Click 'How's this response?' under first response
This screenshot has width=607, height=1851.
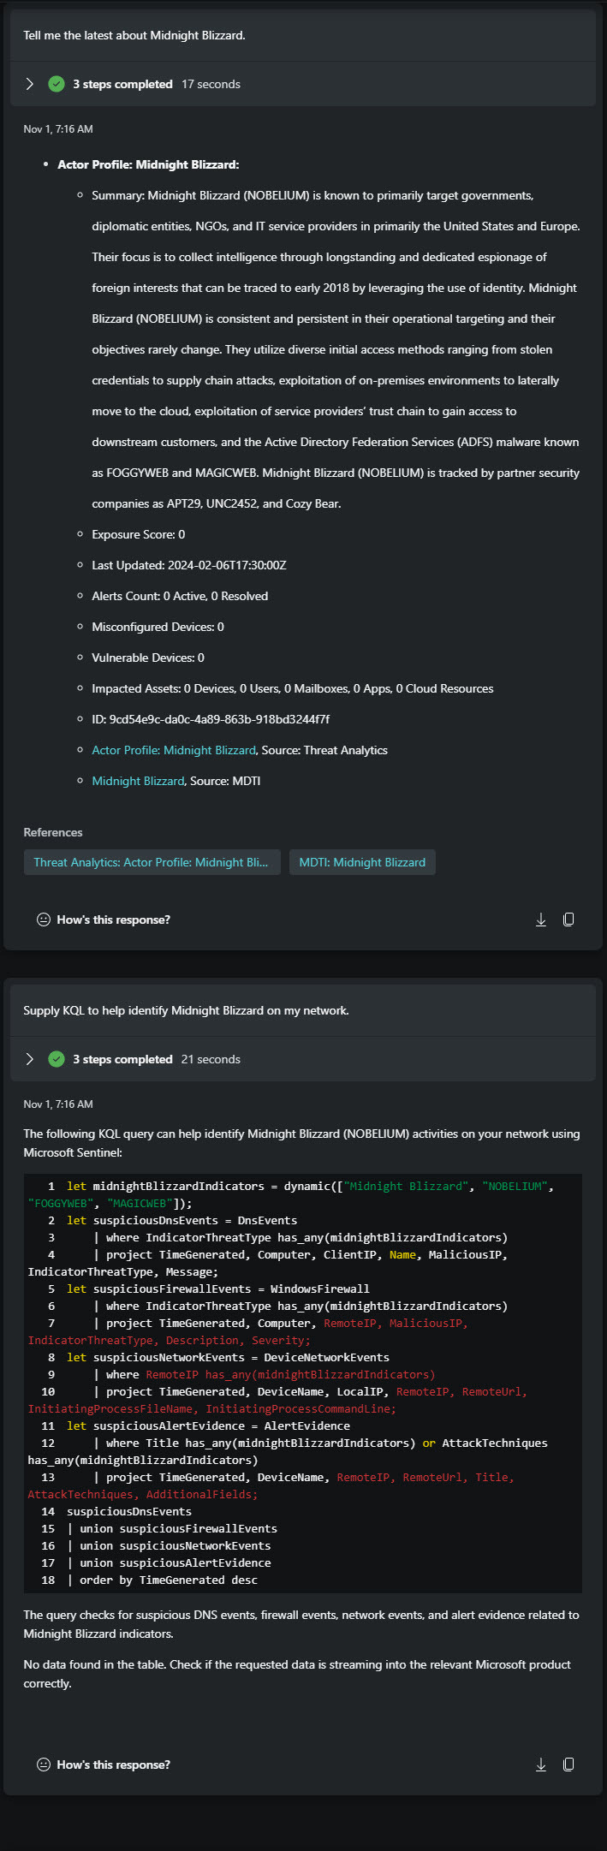(x=114, y=920)
